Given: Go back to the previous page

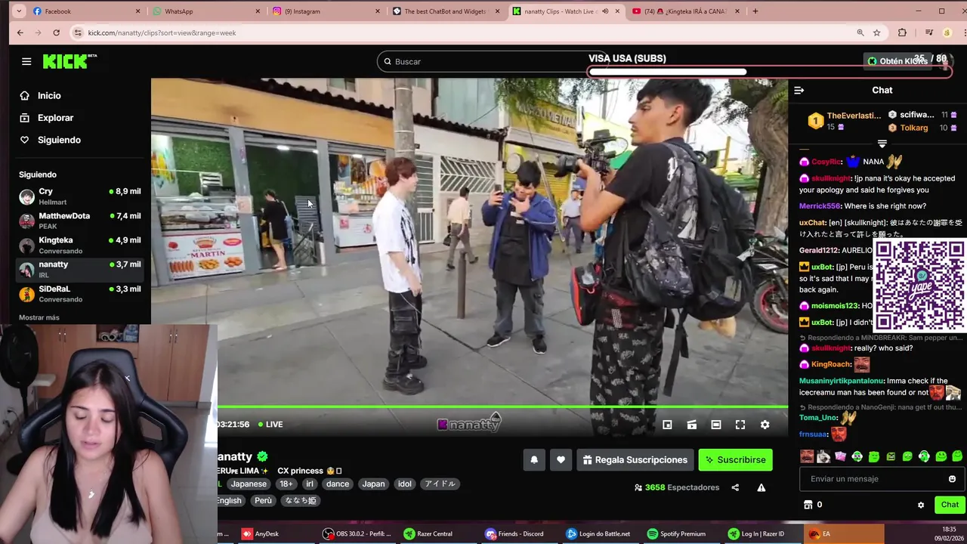Looking at the screenshot, I should [x=20, y=32].
